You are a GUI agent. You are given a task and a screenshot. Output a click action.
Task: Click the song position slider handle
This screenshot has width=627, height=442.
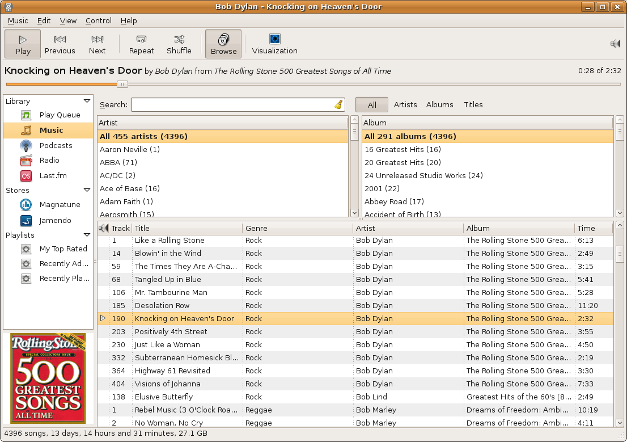(122, 84)
